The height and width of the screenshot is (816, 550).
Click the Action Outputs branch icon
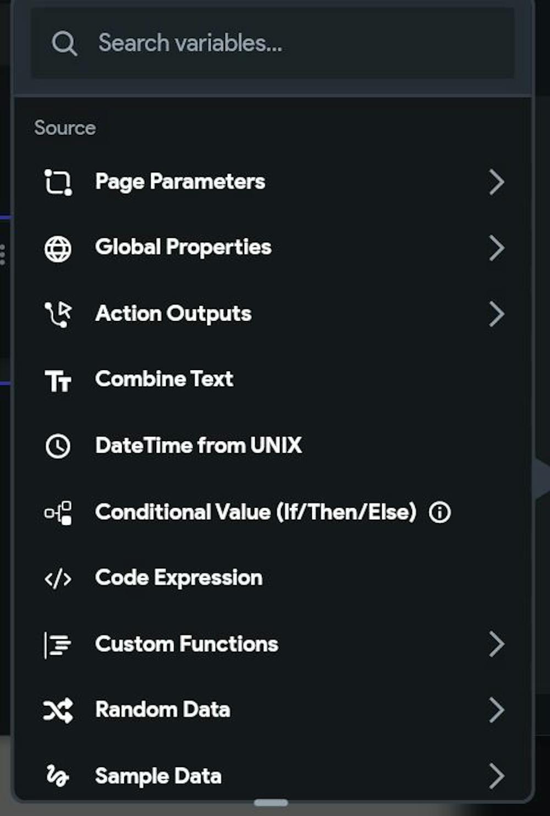pos(58,314)
